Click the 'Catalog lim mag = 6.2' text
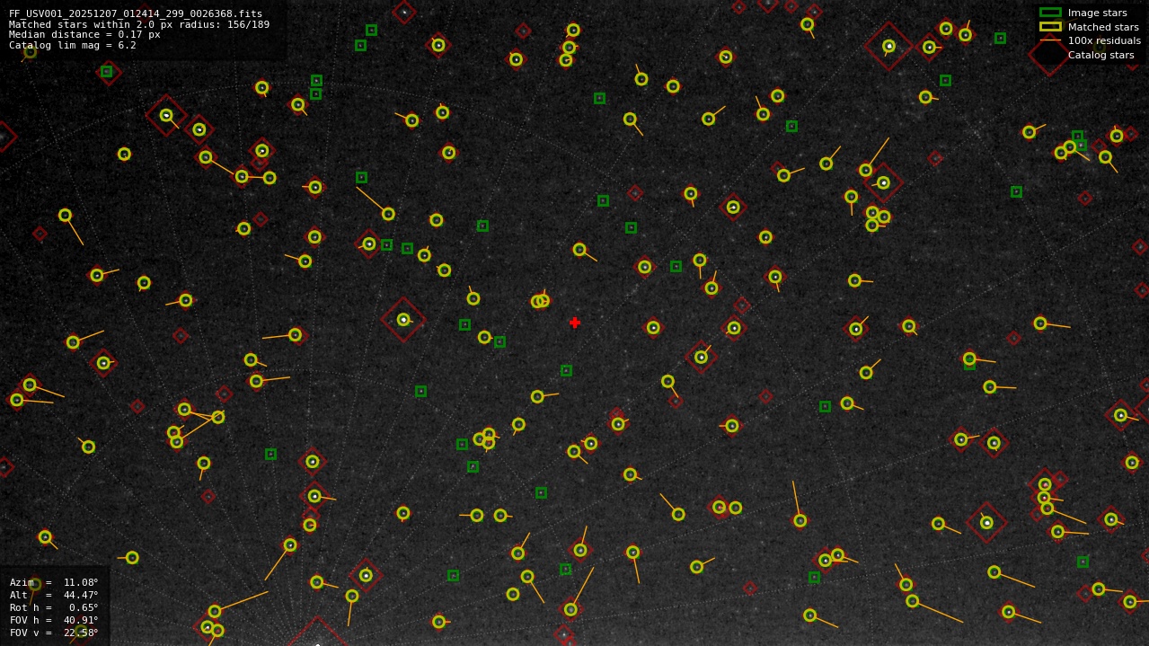The width and height of the screenshot is (1149, 646). tap(73, 45)
